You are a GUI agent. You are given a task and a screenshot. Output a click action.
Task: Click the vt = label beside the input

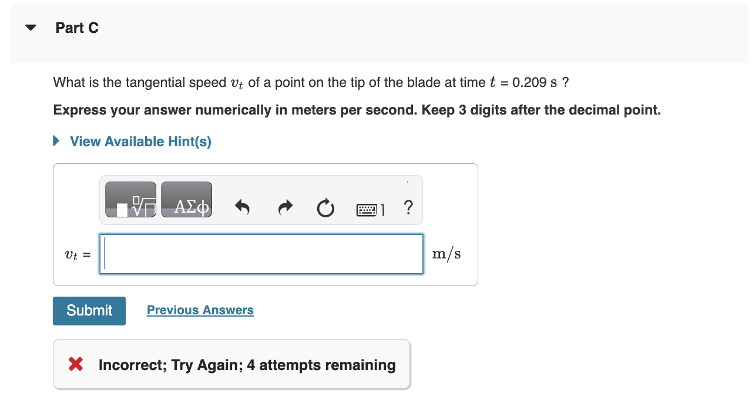pos(75,254)
